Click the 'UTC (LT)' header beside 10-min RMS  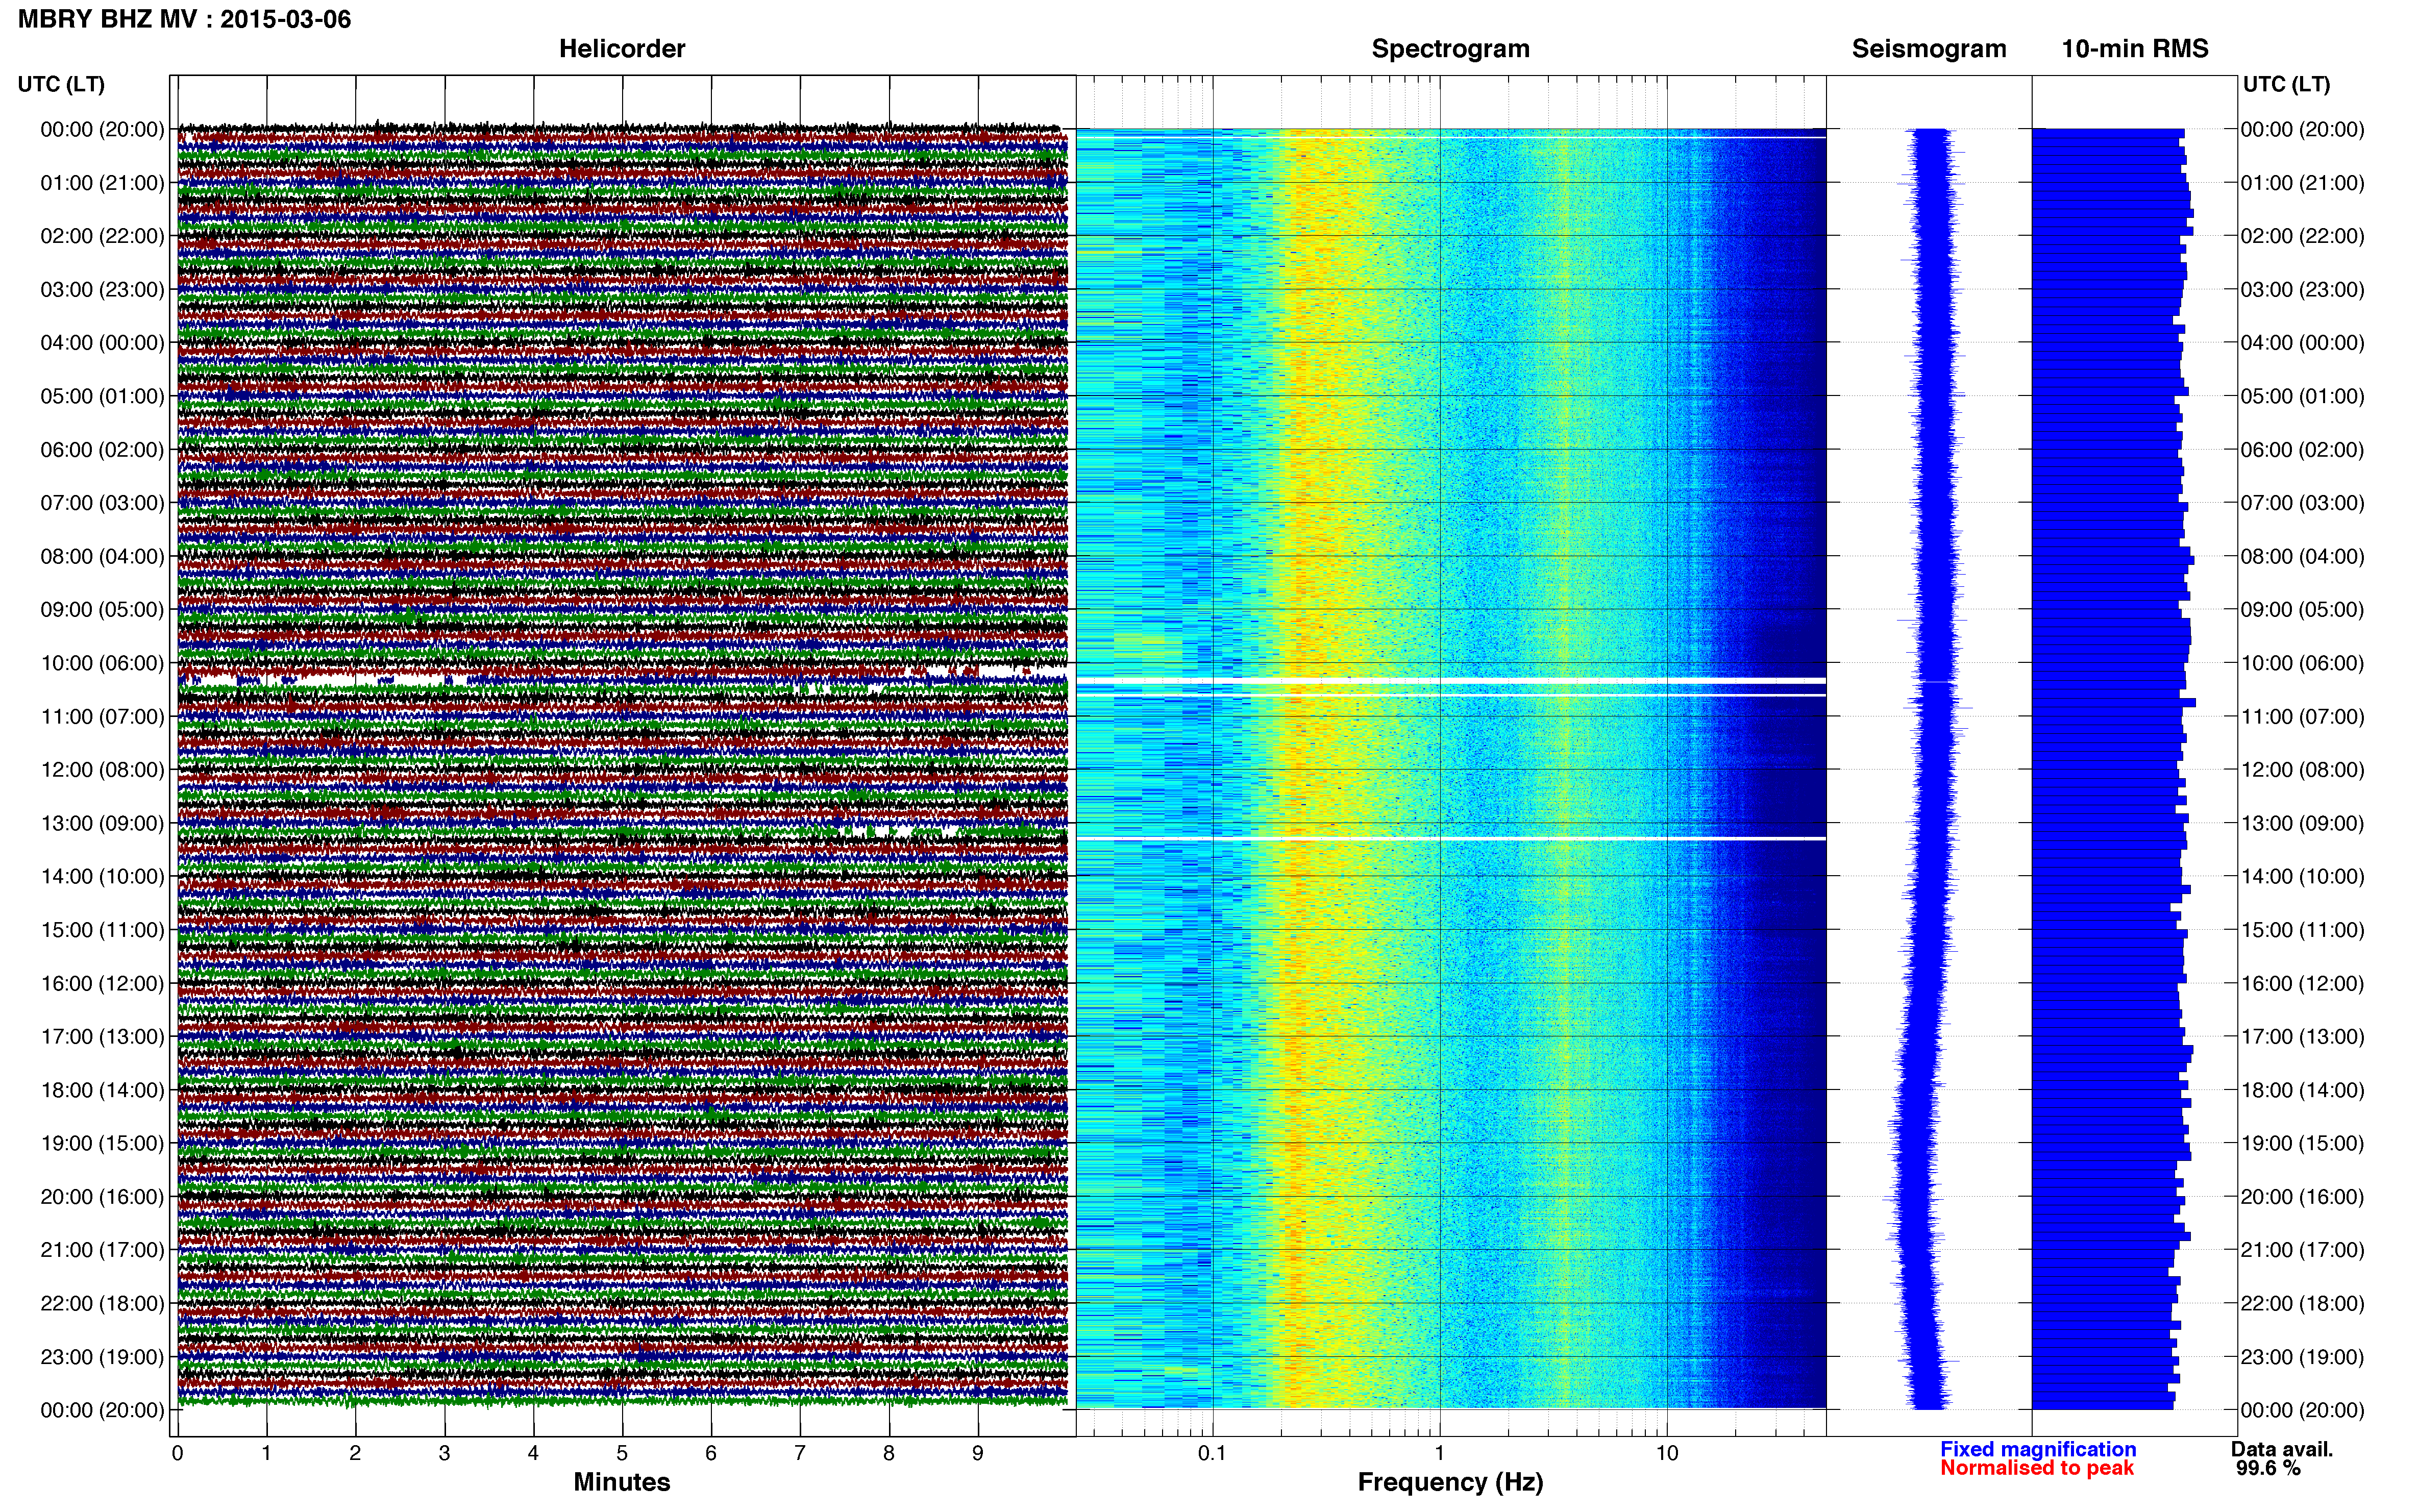(2286, 84)
